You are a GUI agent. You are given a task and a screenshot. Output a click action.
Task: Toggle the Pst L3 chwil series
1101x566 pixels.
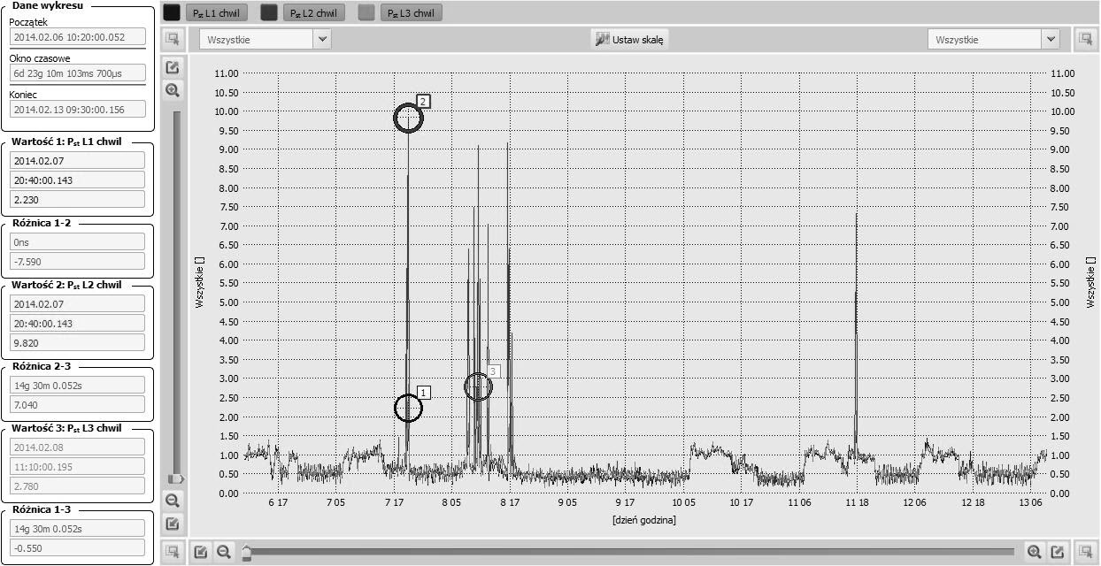pos(411,13)
